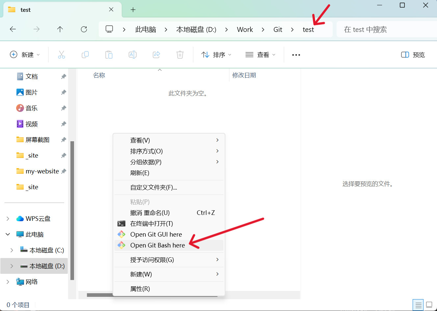Choose 自定义文件夹(F)... in context menu
437x311 pixels.
(169, 187)
